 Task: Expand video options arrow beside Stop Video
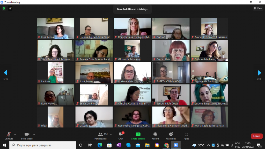34,134
